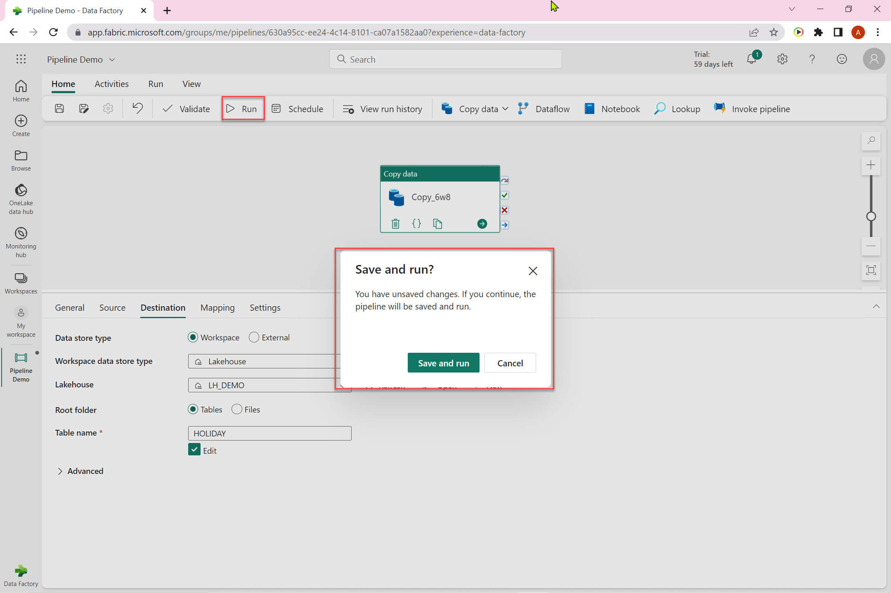The height and width of the screenshot is (593, 891).
Task: Uncheck the Edit checkbox
Action: pyautogui.click(x=194, y=450)
